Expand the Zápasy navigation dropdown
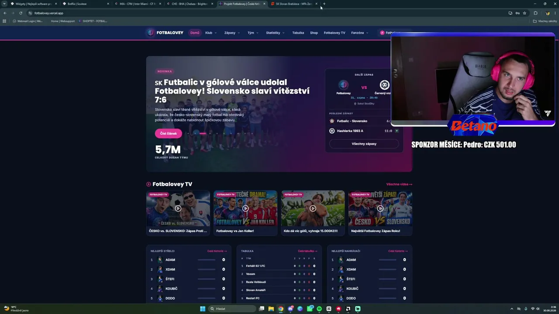Screen dimensions: 559x314 pyautogui.click(x=232, y=33)
